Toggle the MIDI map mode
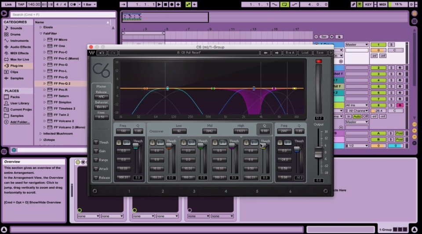The height and width of the screenshot is (234, 422). (382, 4)
